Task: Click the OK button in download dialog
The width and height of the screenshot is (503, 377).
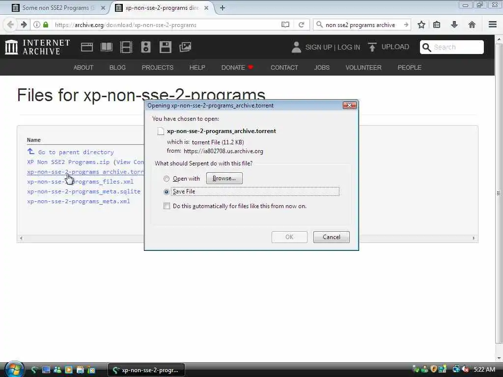Action: (289, 237)
